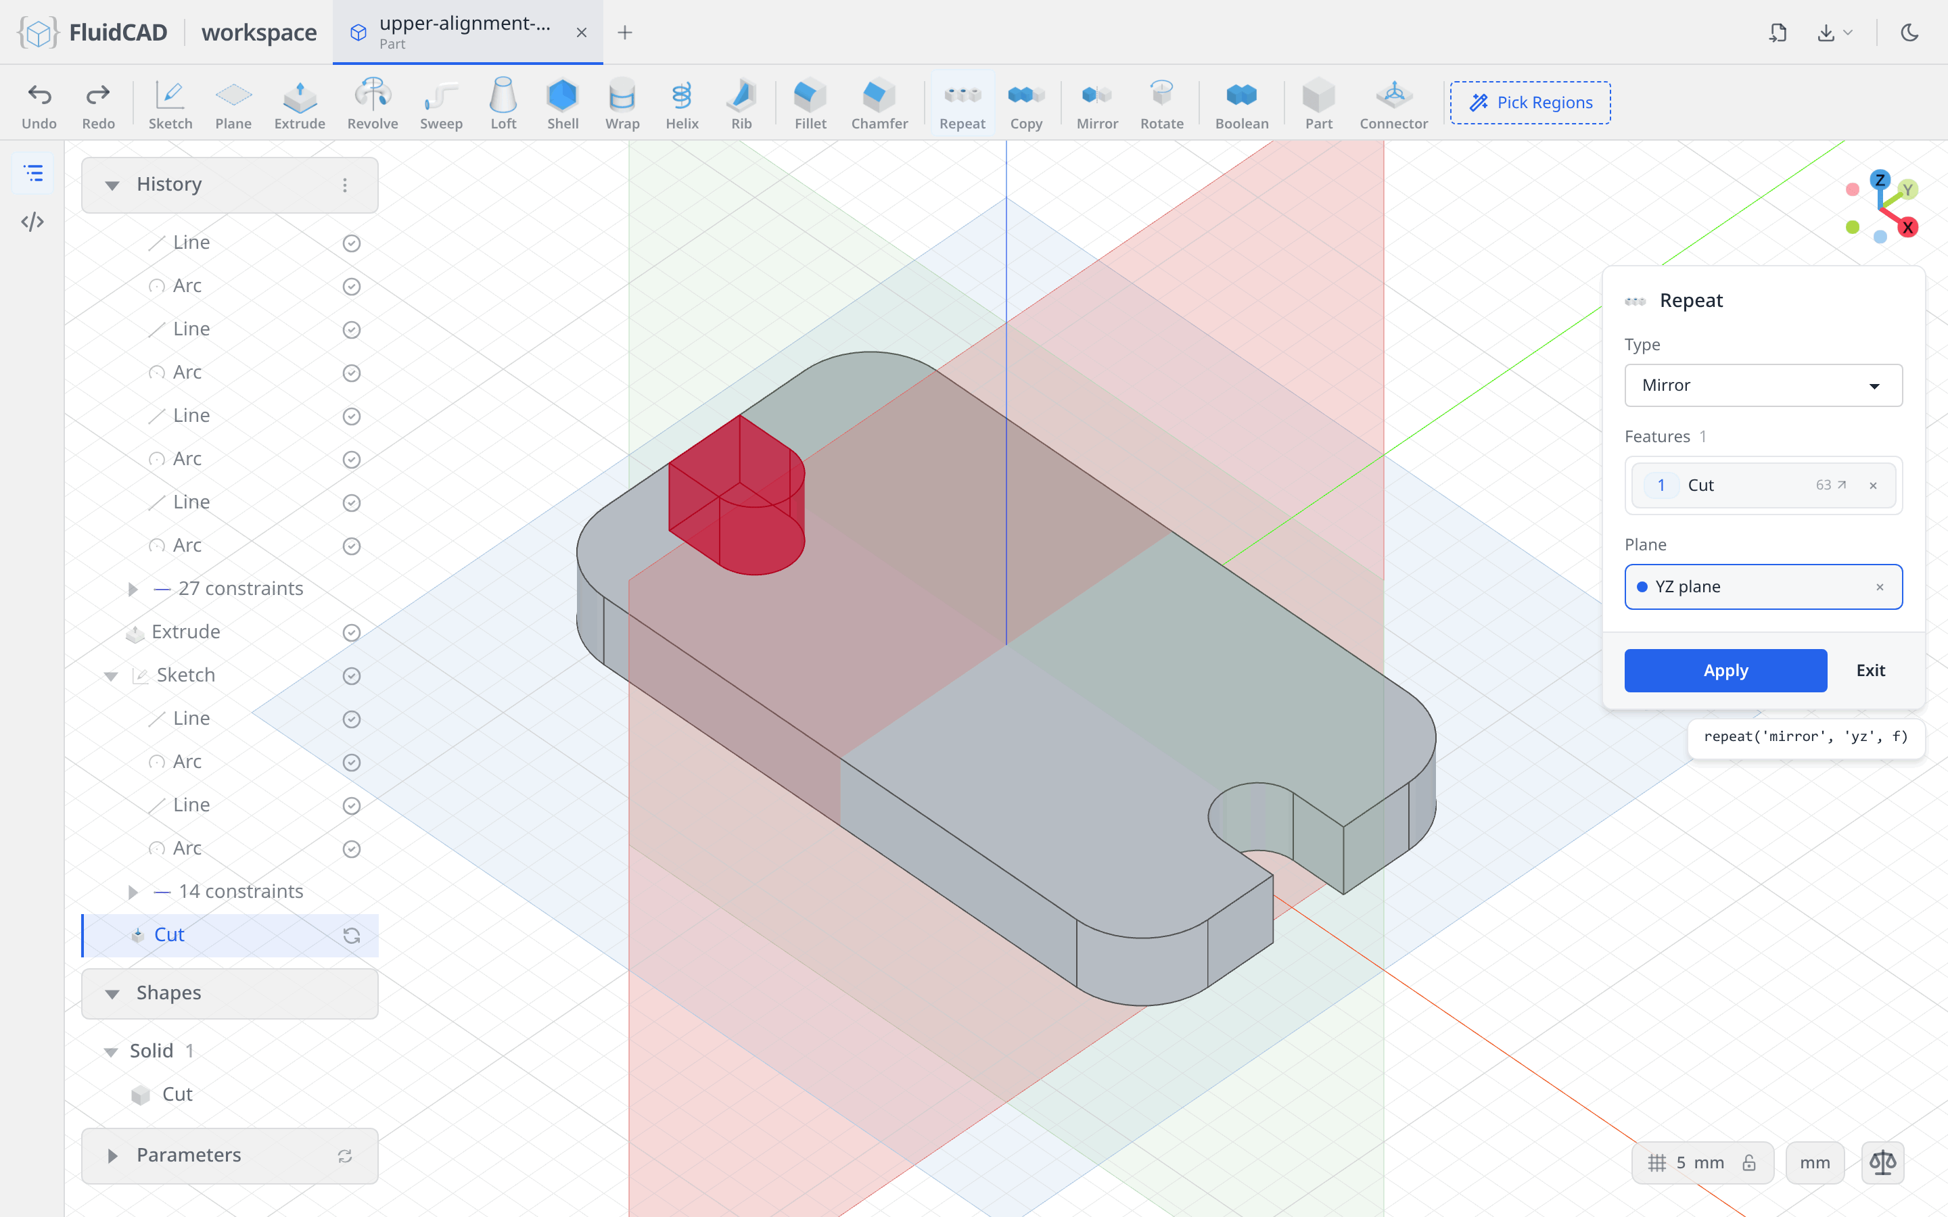
Task: Open a new tab with plus
Action: pyautogui.click(x=625, y=32)
